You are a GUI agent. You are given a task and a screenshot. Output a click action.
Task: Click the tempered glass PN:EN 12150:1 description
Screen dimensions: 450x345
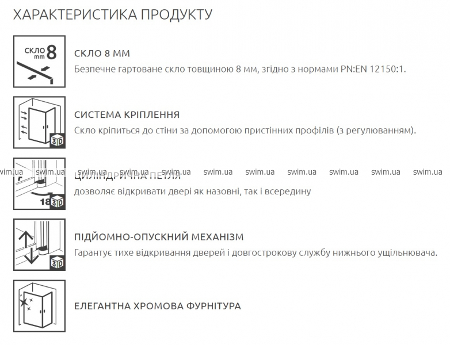pos(240,69)
